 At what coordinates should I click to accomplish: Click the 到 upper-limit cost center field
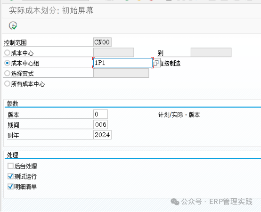211,52
